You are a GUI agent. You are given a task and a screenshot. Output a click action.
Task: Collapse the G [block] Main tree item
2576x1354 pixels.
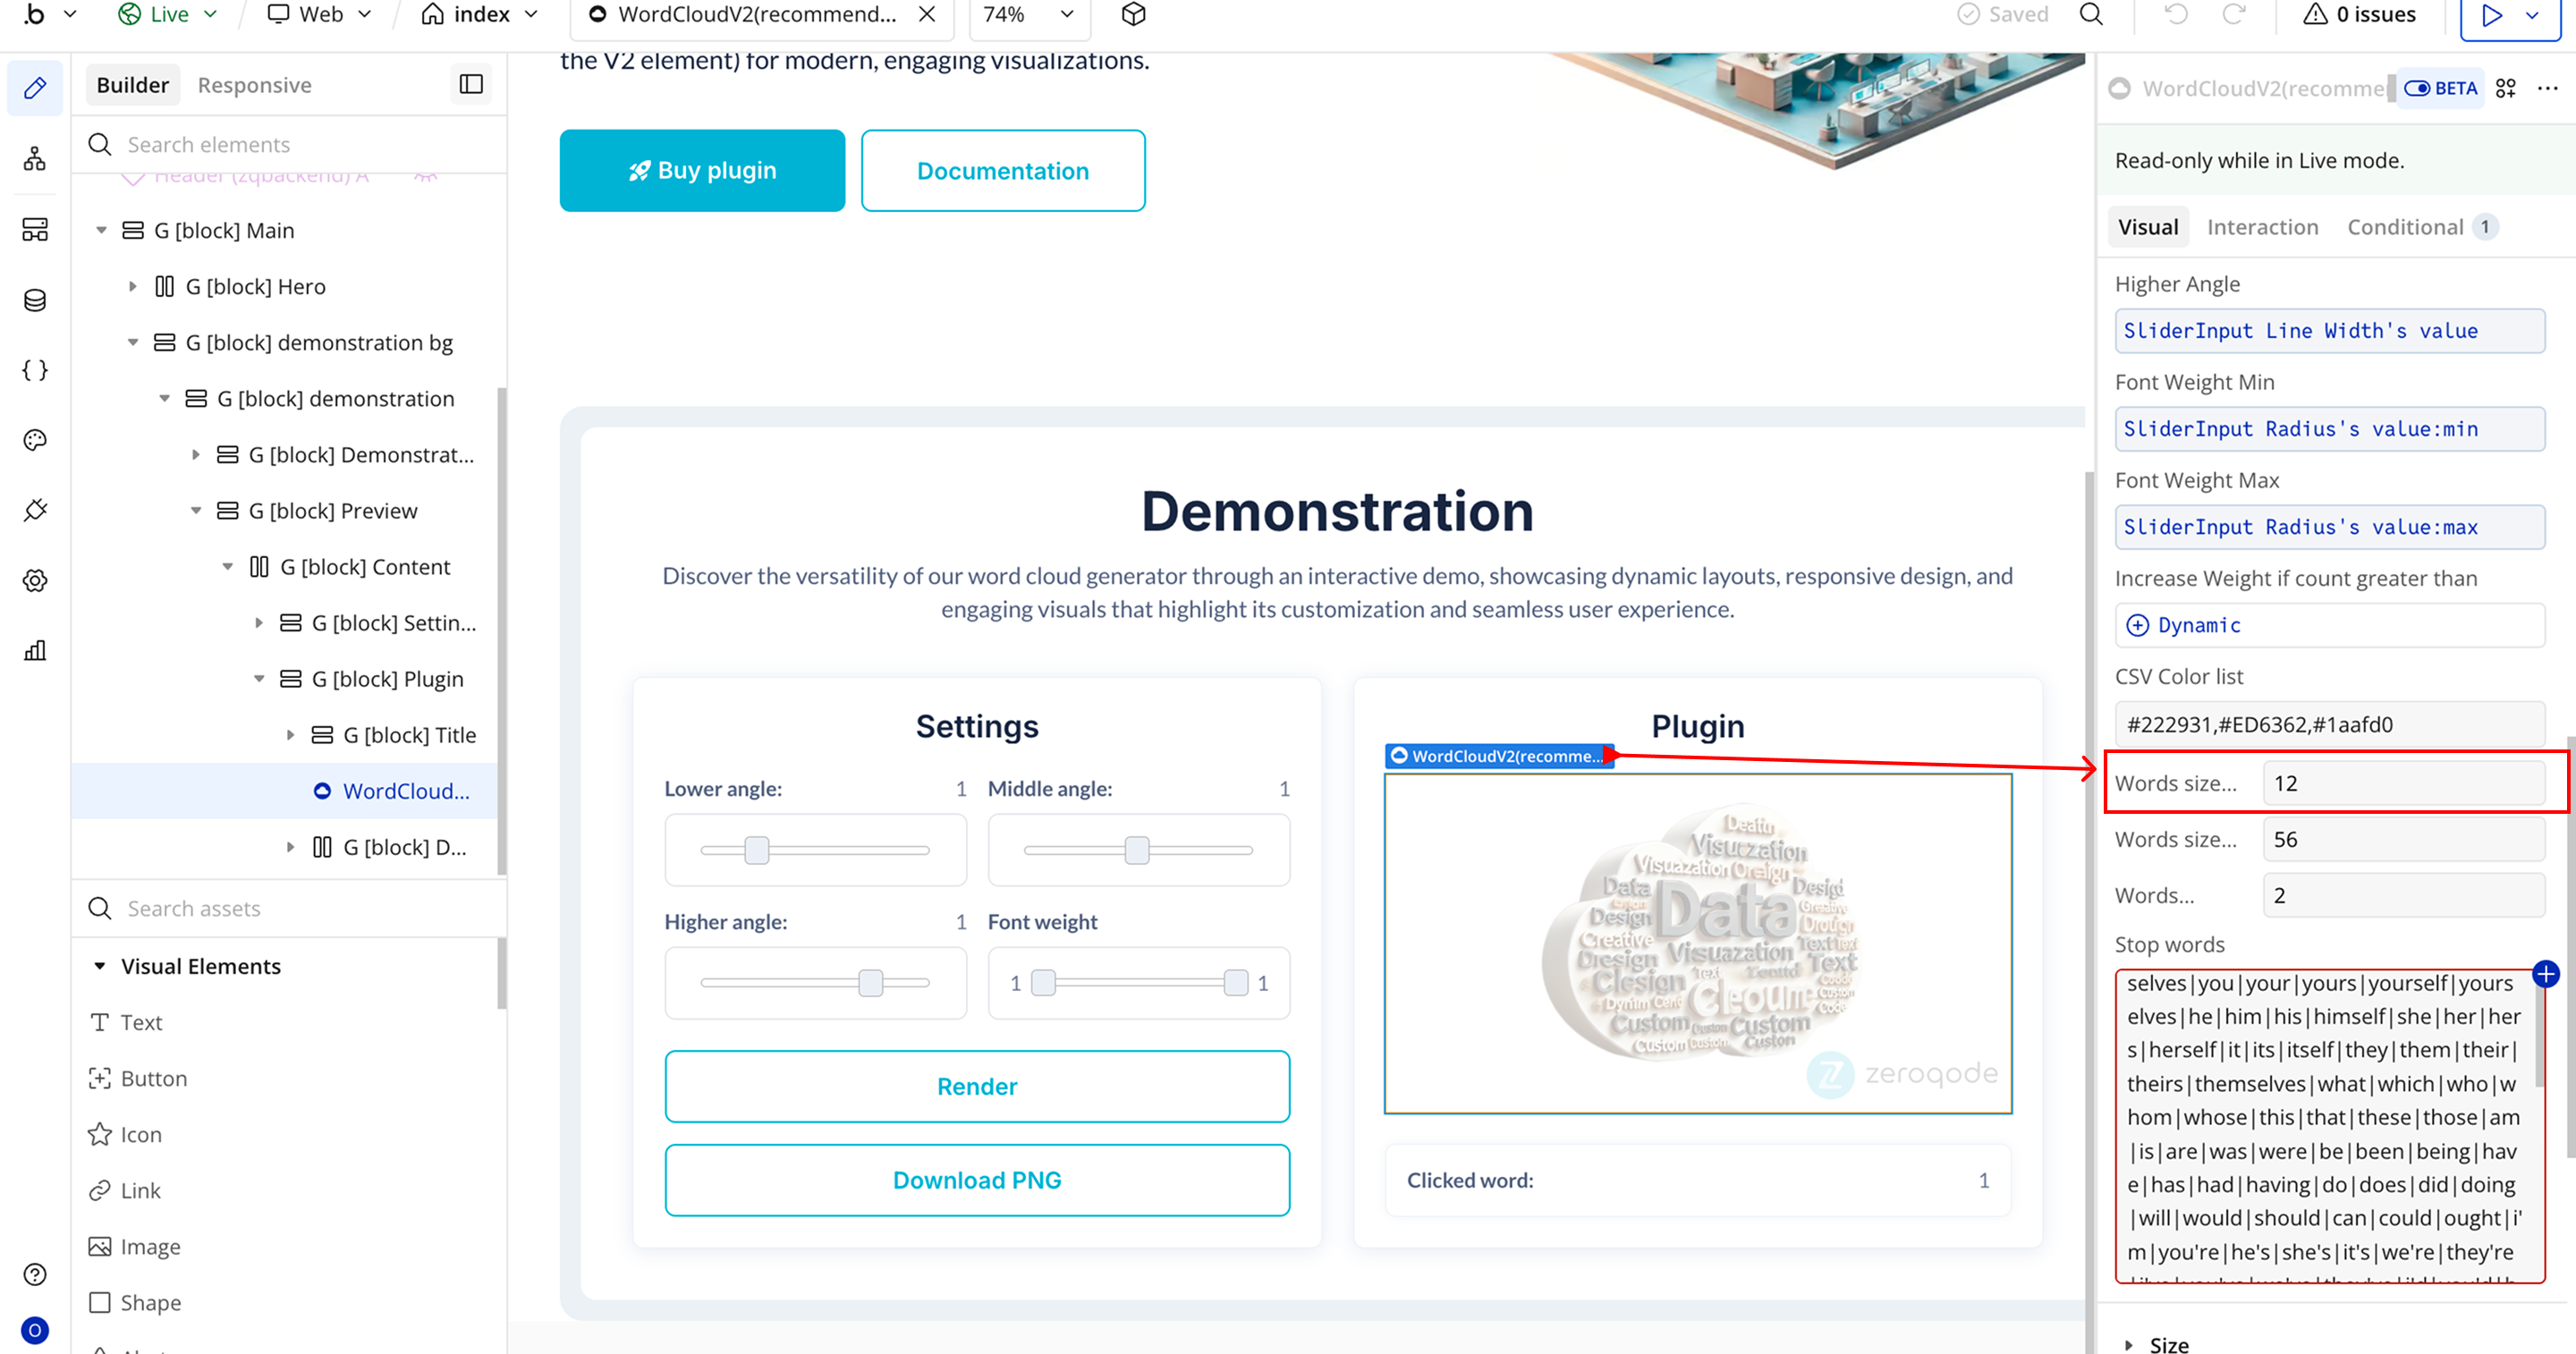click(x=101, y=231)
